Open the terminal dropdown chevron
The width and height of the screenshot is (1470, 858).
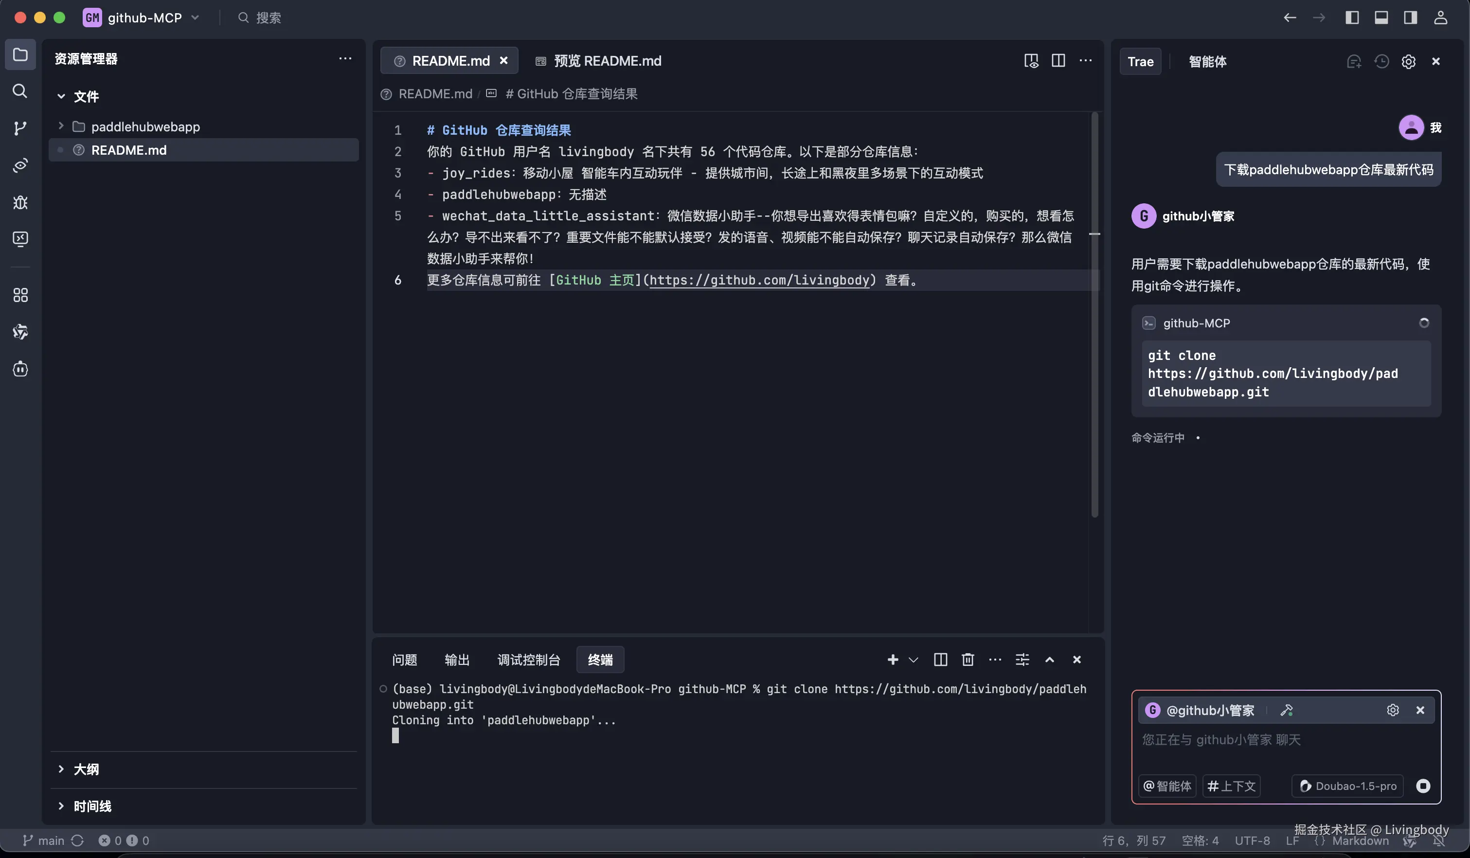pos(913,660)
